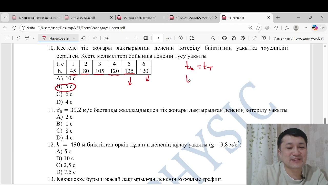Close the 2 том Физика.pdf tab
328x185 pixels.
[111, 18]
